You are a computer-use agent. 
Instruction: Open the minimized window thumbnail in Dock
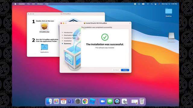(x=134, y=102)
